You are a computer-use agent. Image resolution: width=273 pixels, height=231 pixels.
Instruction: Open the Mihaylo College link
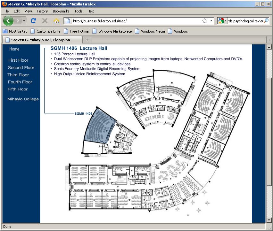click(x=23, y=99)
